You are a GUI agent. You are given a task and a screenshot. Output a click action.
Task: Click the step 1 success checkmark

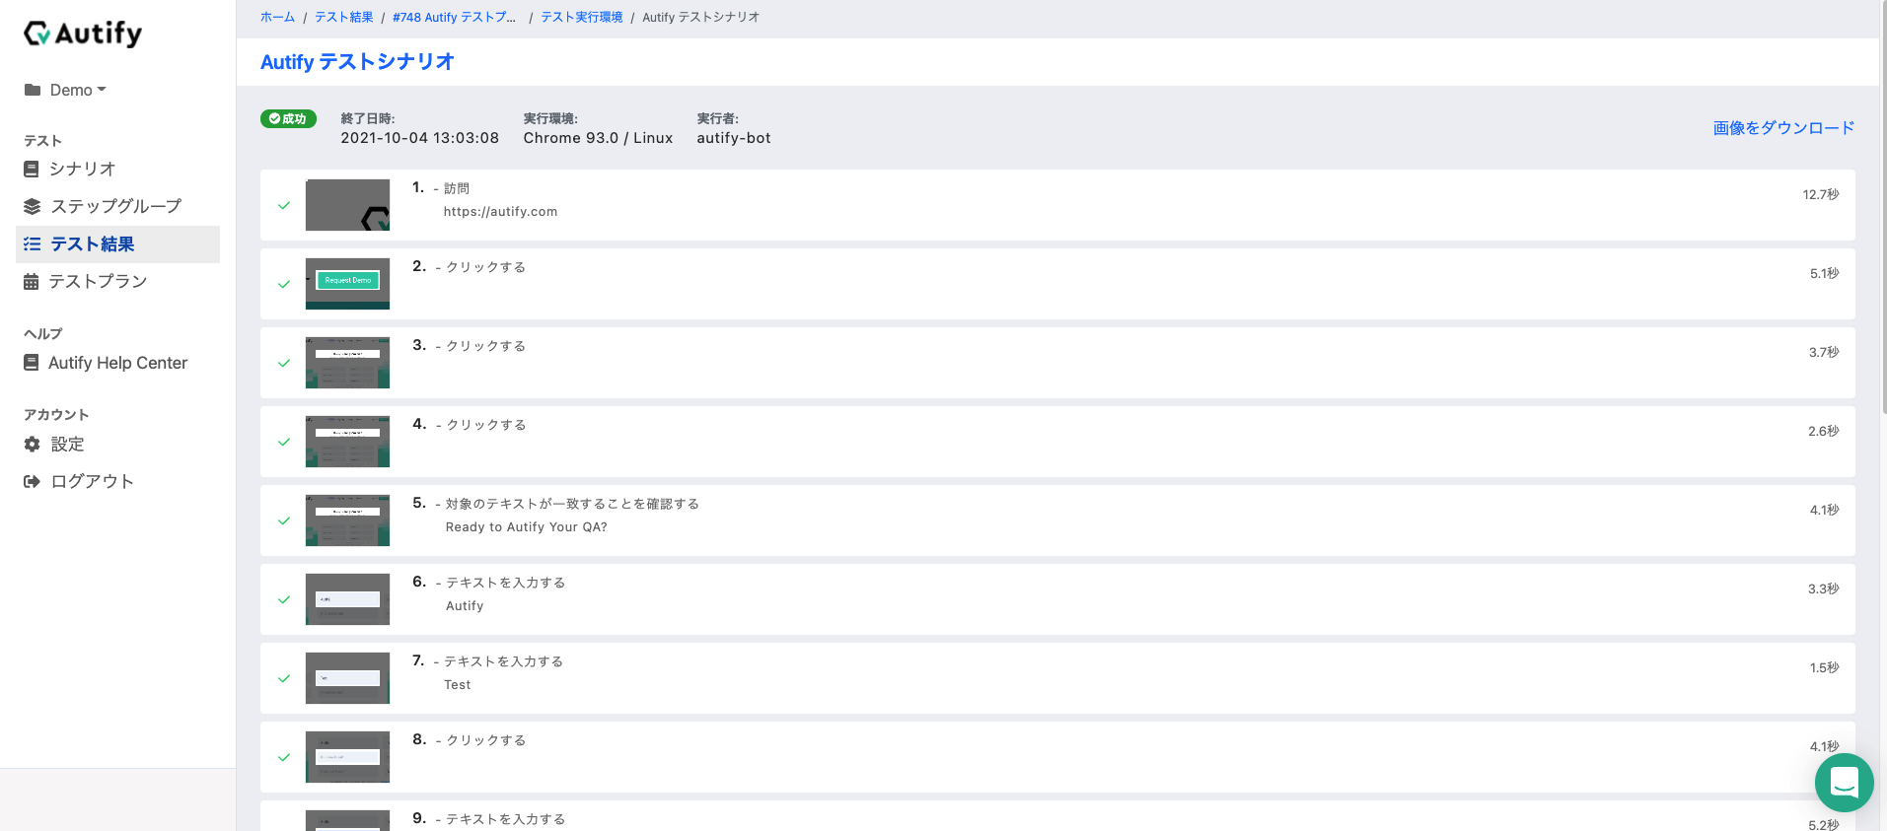coord(284,205)
